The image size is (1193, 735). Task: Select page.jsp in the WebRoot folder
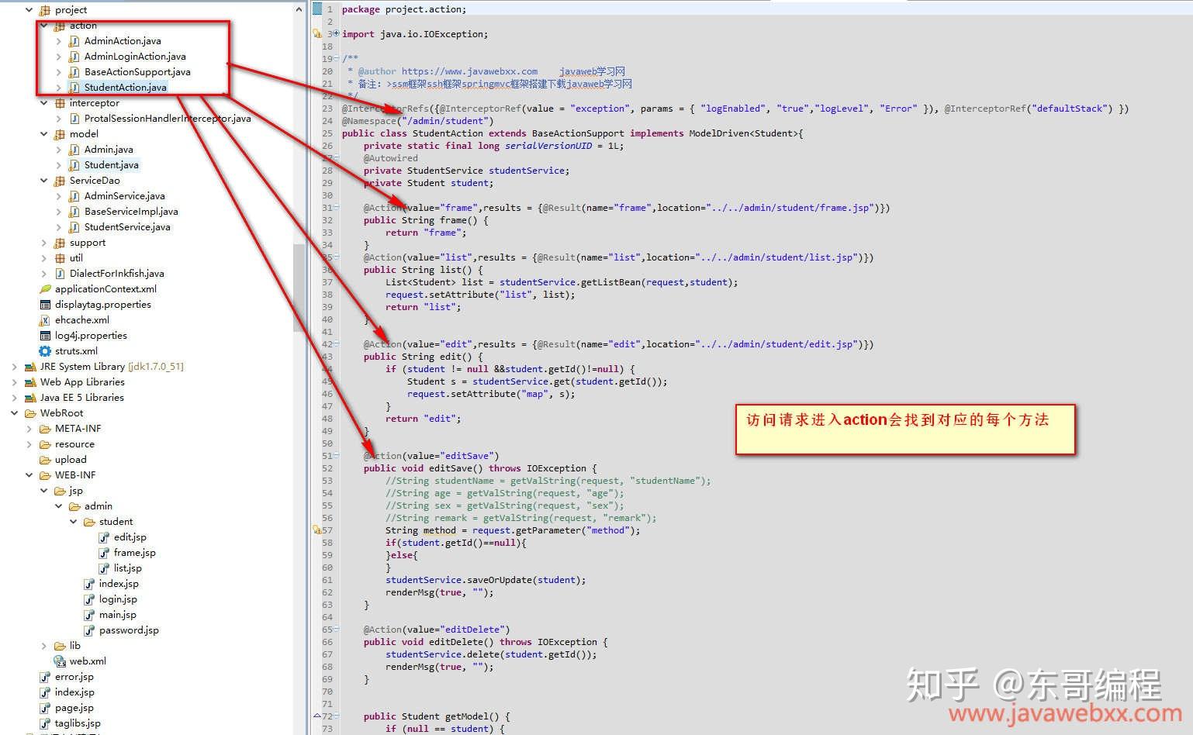[74, 708]
